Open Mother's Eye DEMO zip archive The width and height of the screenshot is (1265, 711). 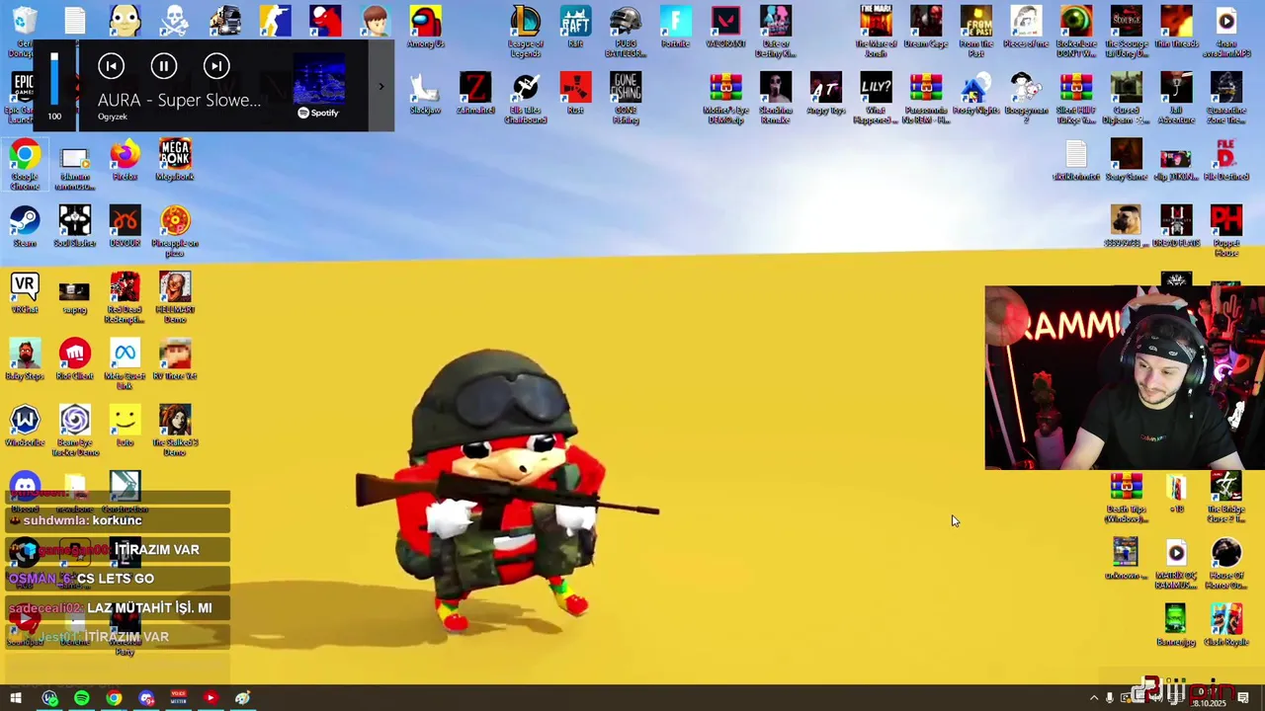[x=725, y=99]
